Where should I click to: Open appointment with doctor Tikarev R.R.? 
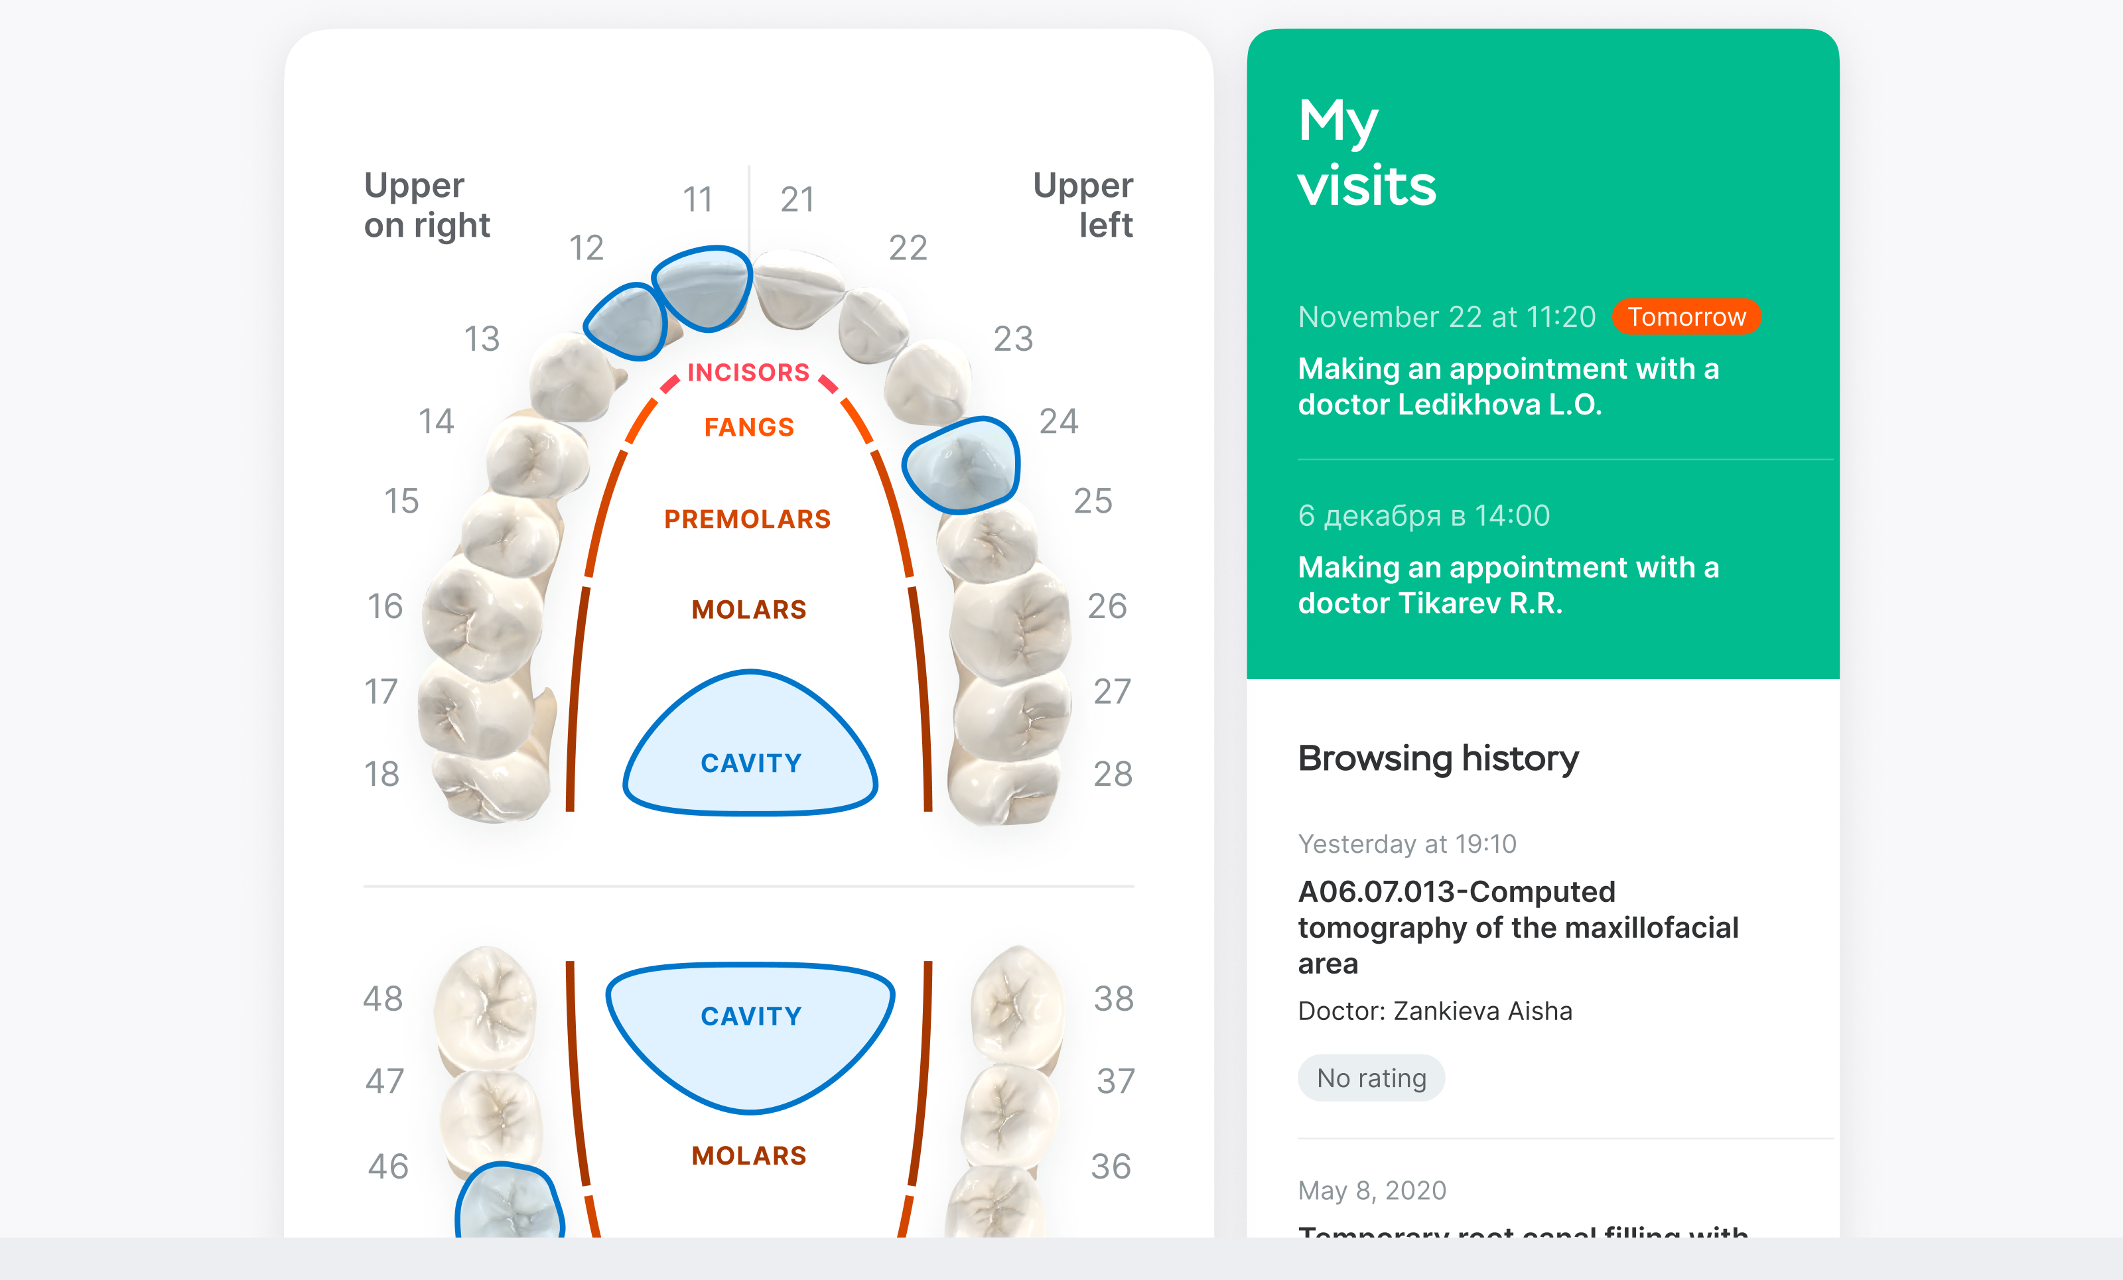tap(1508, 585)
